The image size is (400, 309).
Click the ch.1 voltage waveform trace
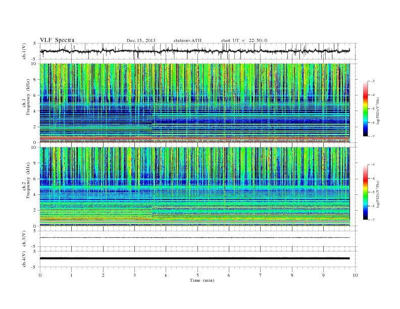coord(194,51)
